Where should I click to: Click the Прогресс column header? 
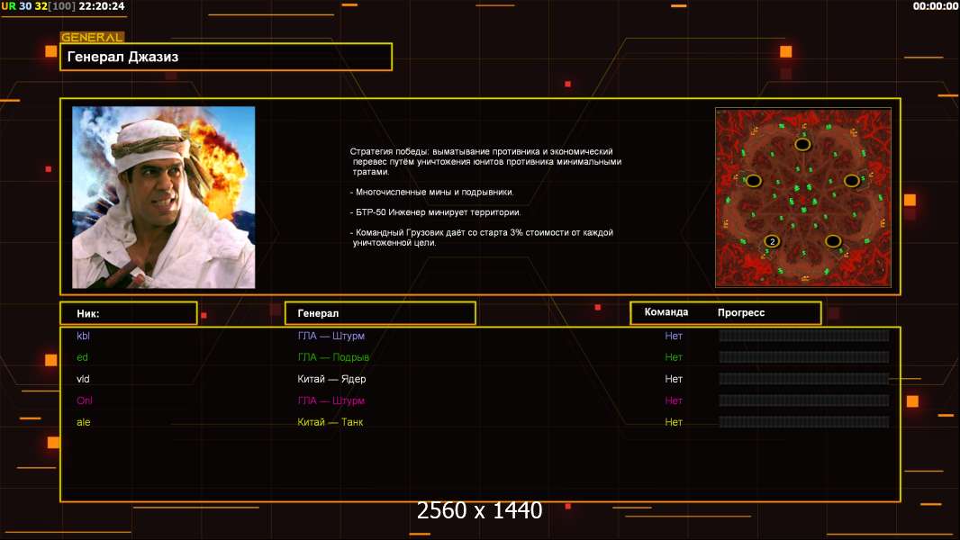741,312
